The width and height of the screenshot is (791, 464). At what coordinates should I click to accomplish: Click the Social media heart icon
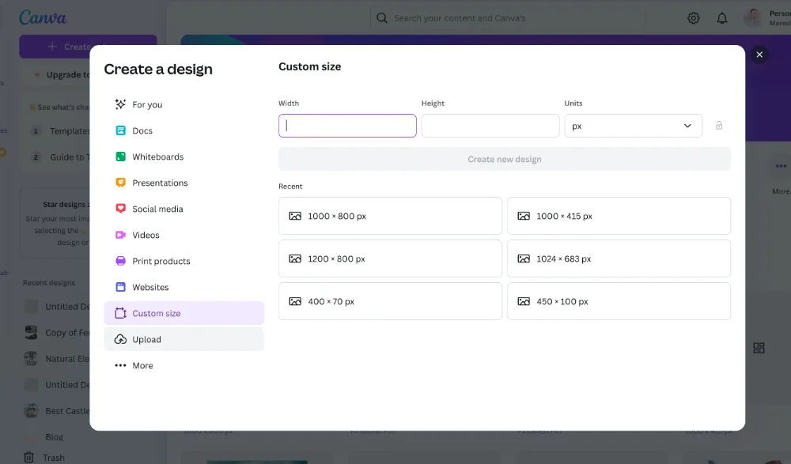coord(120,209)
